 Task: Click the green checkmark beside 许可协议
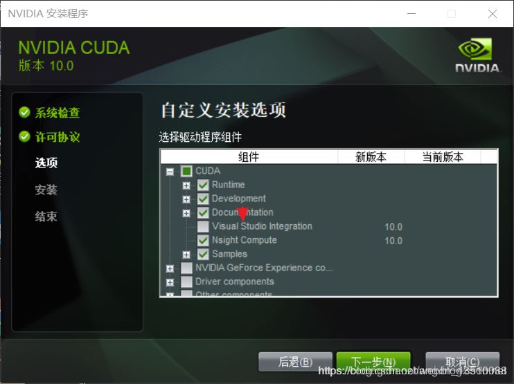[24, 136]
